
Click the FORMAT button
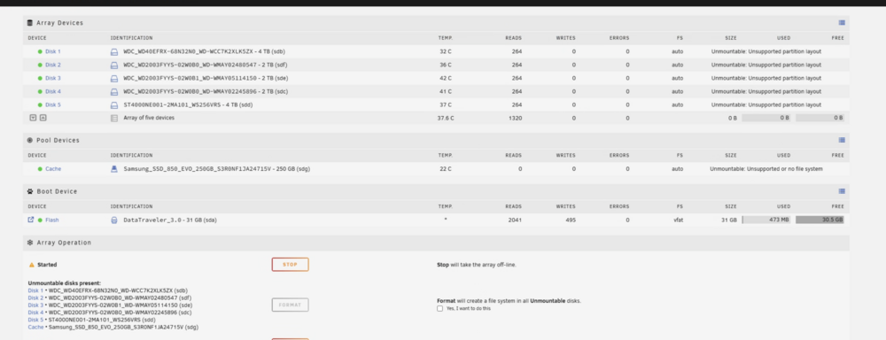coord(290,305)
